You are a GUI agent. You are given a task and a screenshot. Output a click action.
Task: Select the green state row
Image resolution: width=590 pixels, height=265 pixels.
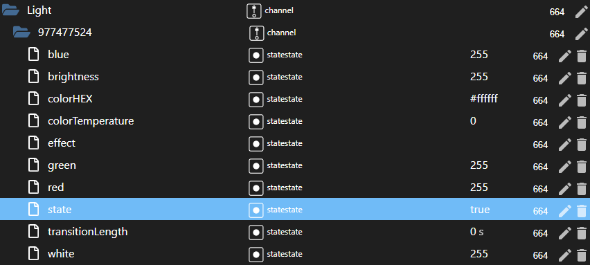pyautogui.click(x=295, y=165)
